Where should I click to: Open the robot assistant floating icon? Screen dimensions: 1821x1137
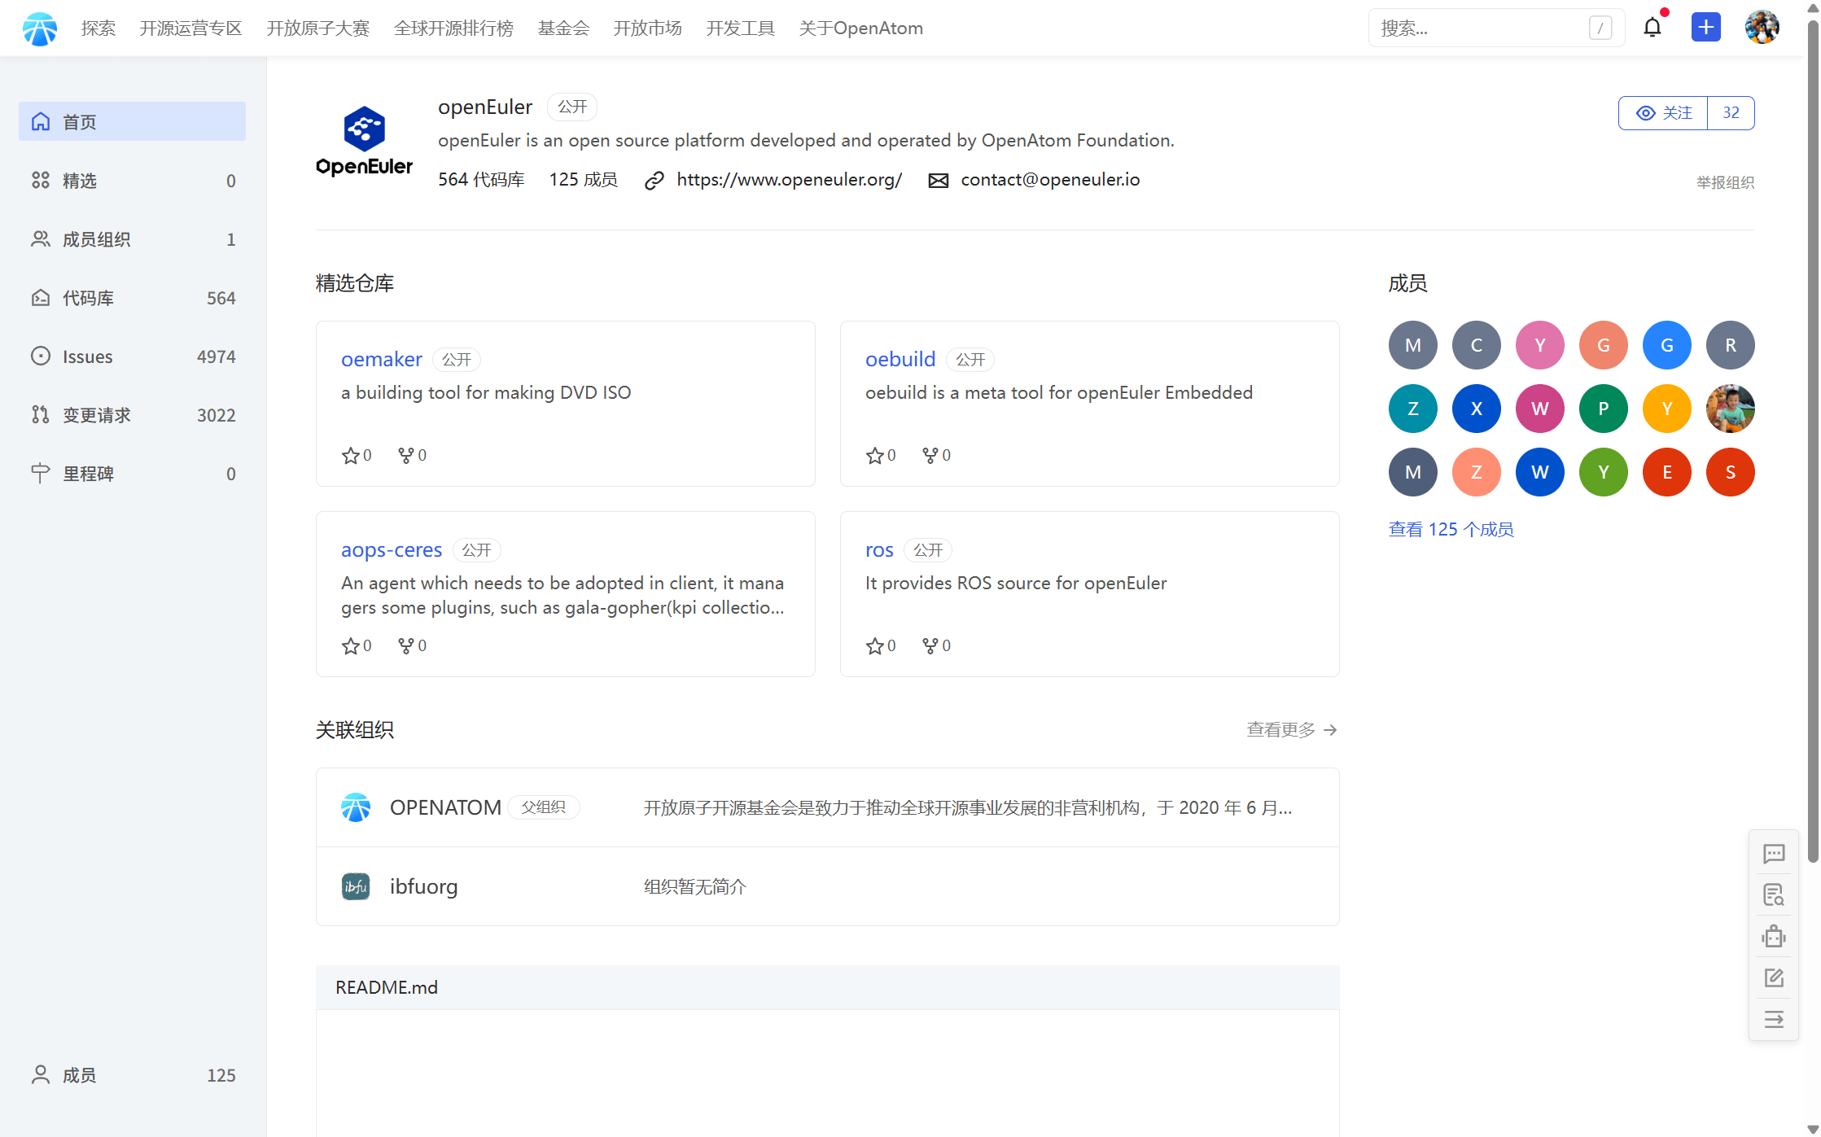coord(1774,937)
